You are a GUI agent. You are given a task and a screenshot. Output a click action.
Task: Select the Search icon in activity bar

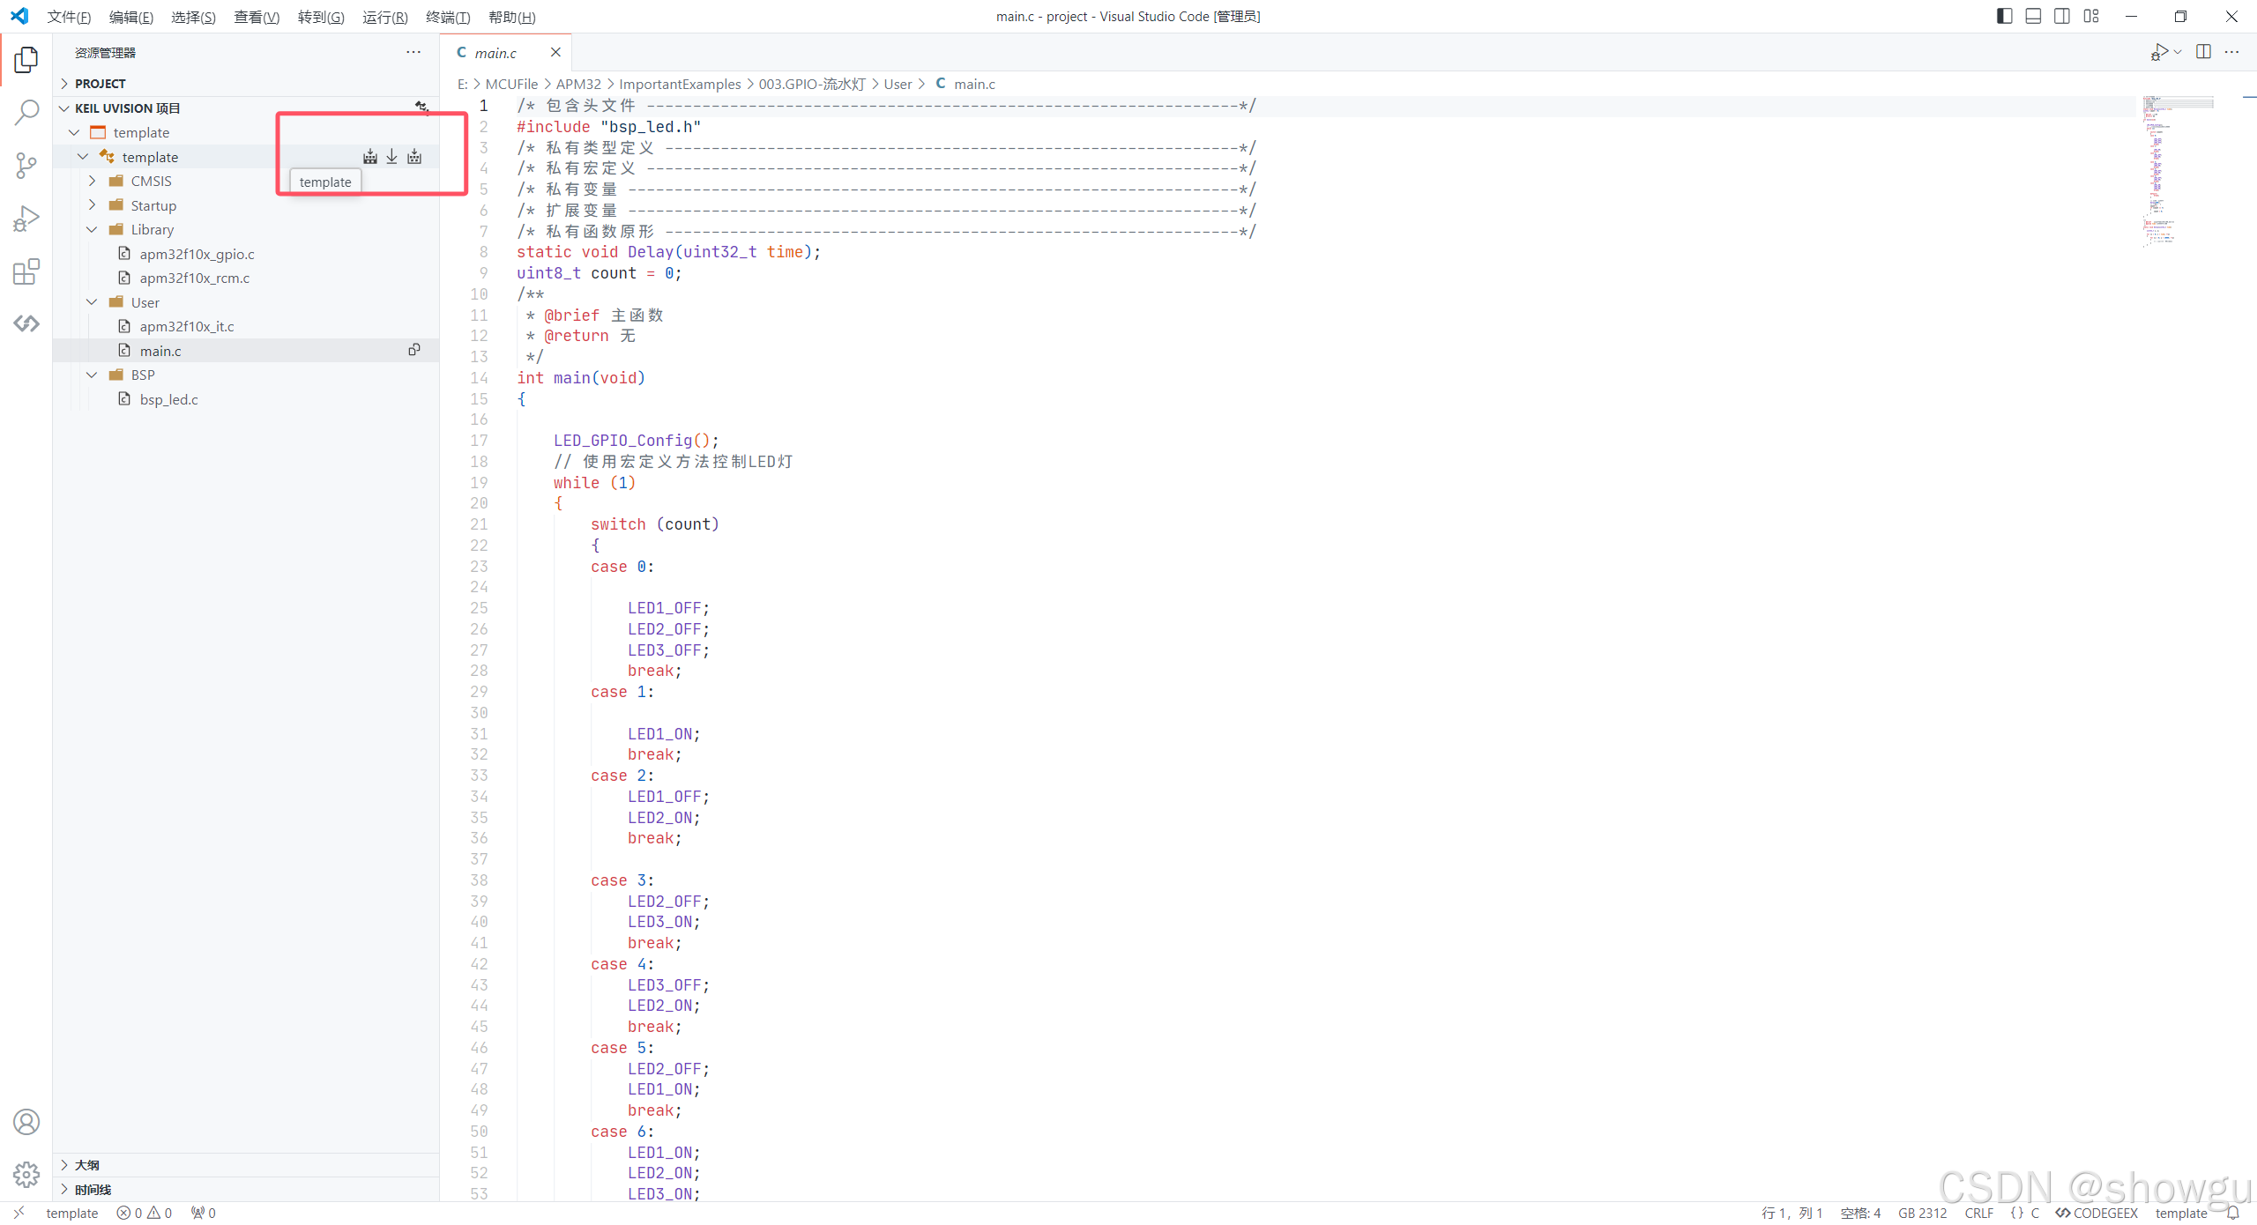(x=26, y=113)
